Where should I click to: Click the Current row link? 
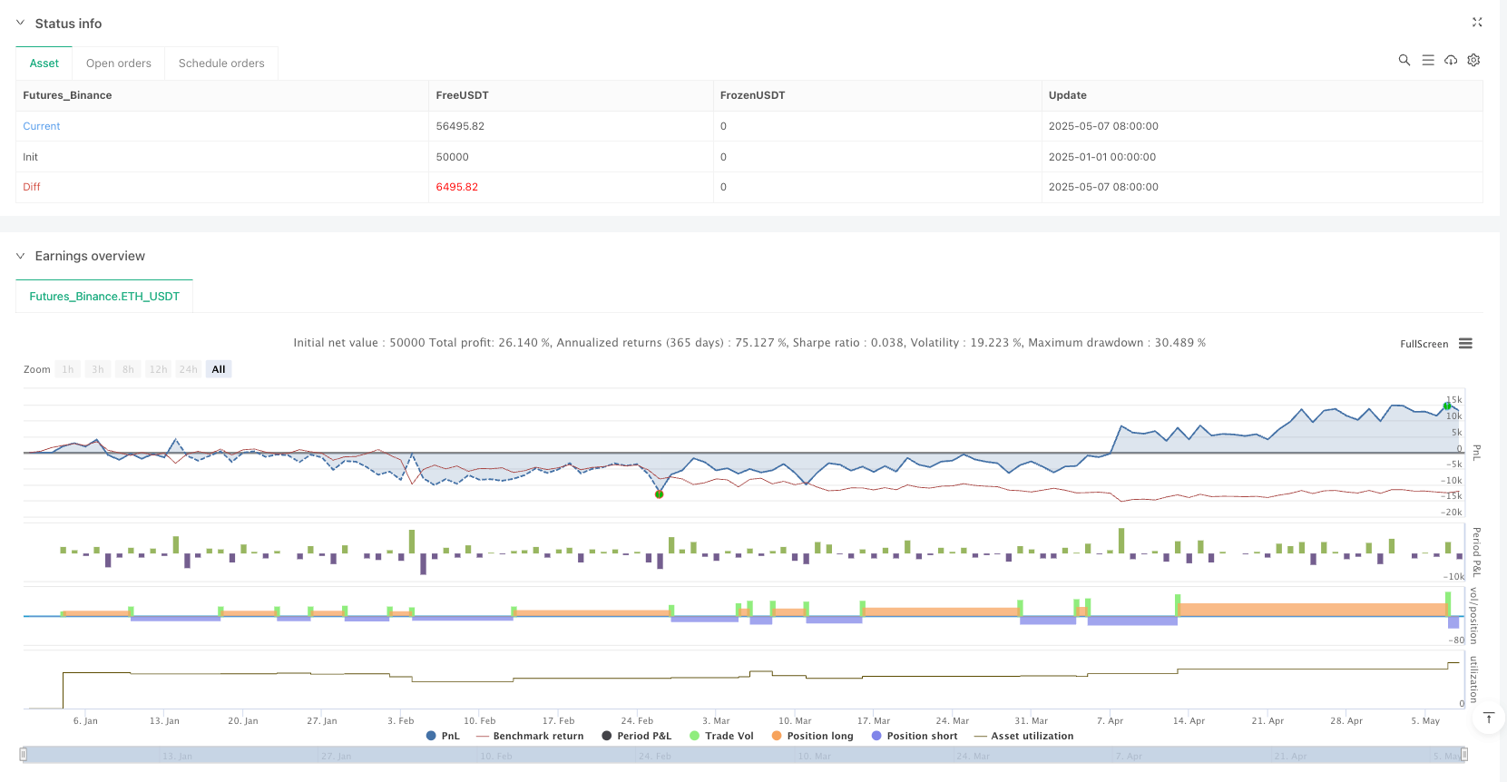[42, 126]
